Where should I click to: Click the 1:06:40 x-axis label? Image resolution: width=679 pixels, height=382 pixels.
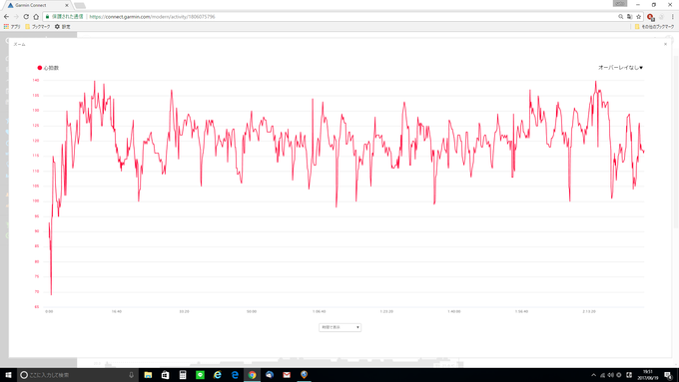point(320,311)
